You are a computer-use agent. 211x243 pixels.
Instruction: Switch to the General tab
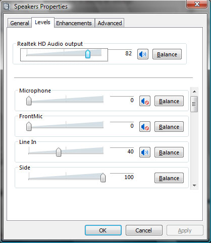[20, 23]
